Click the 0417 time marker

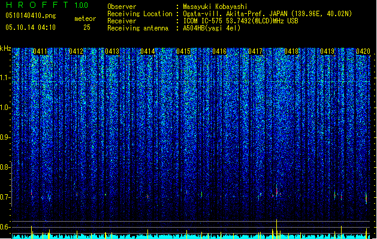255,51
